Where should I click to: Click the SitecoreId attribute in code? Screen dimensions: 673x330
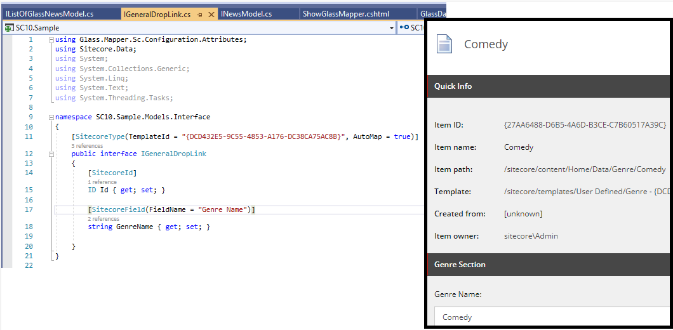[x=114, y=173]
